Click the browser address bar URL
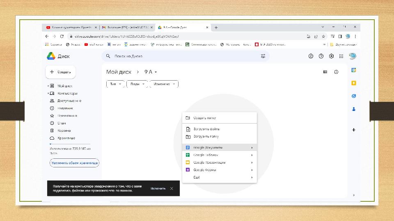The height and width of the screenshot is (221, 394). [x=127, y=36]
